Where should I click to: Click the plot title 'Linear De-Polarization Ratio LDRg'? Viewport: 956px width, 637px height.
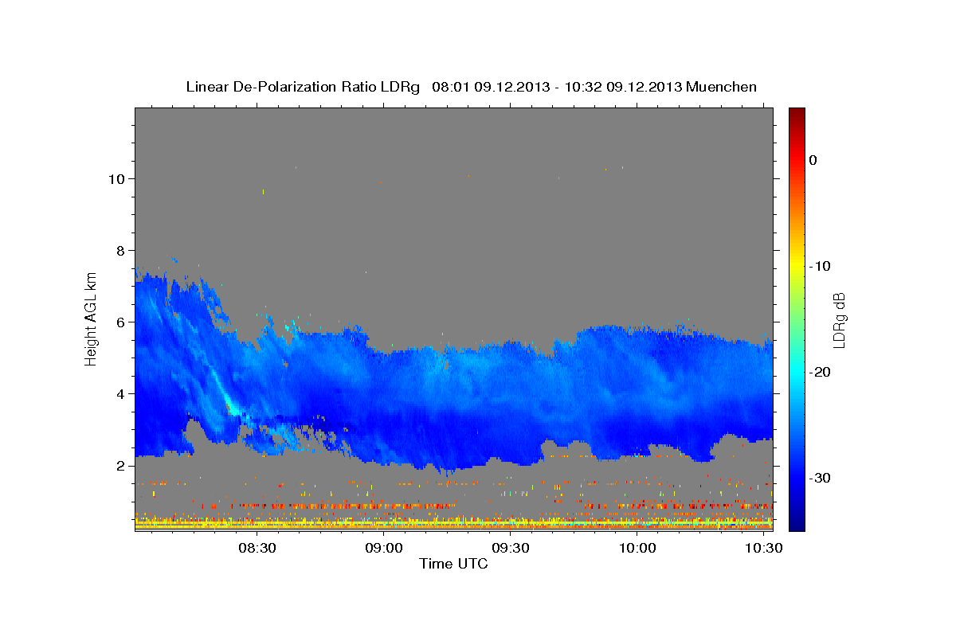pos(303,87)
